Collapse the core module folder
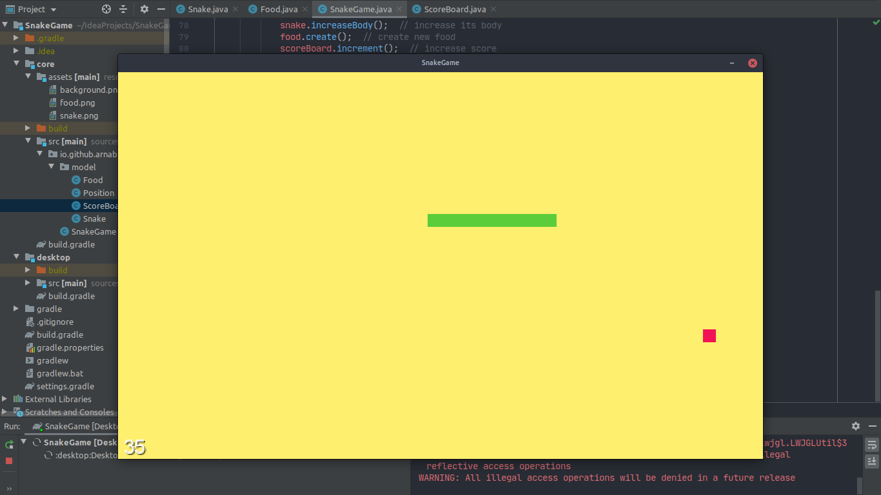Viewport: 881px width, 495px height. tap(16, 64)
